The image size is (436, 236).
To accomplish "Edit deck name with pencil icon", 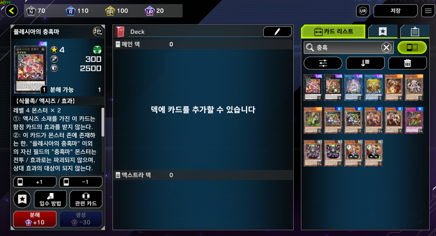I will click(277, 32).
